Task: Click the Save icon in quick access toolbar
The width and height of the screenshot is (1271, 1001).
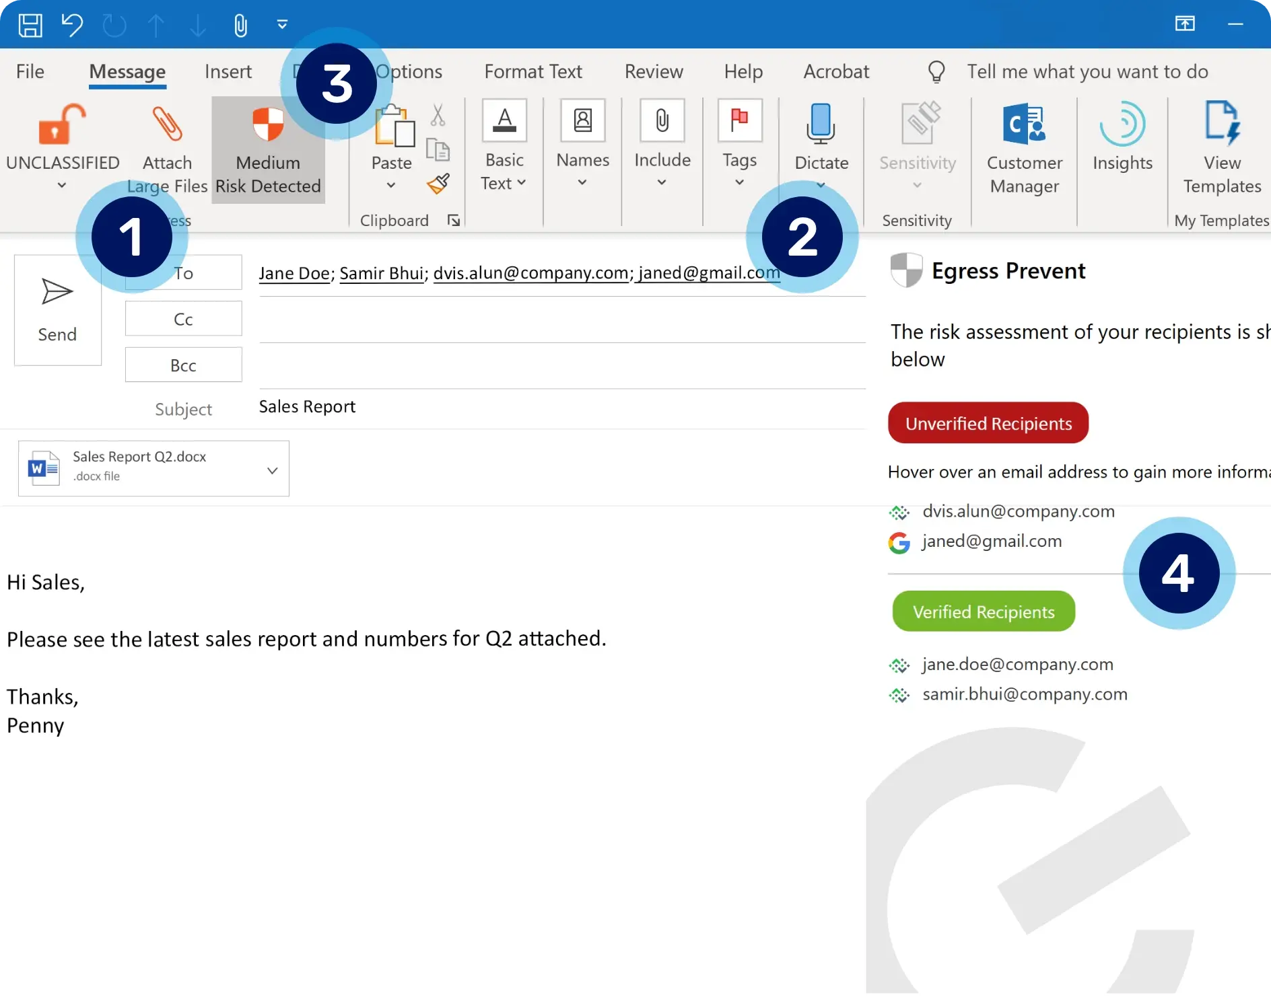Action: pyautogui.click(x=30, y=26)
